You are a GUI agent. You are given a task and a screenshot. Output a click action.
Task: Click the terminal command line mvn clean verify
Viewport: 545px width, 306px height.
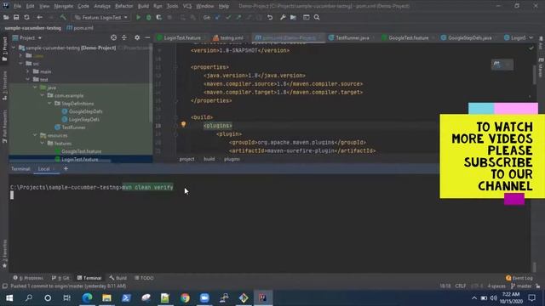[147, 187]
